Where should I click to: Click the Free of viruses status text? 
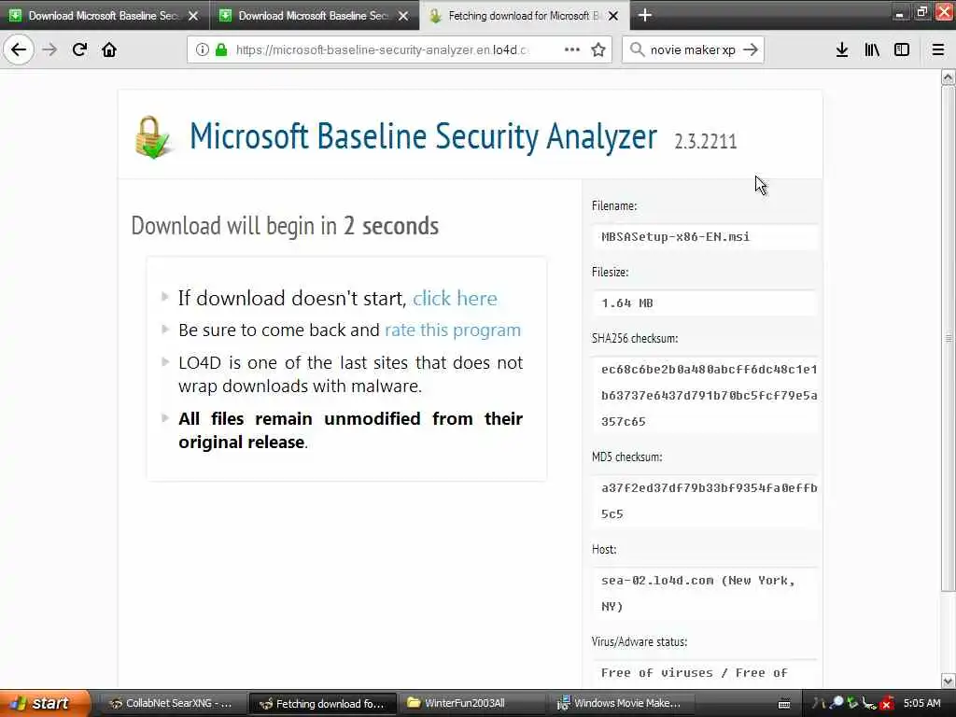[694, 672]
